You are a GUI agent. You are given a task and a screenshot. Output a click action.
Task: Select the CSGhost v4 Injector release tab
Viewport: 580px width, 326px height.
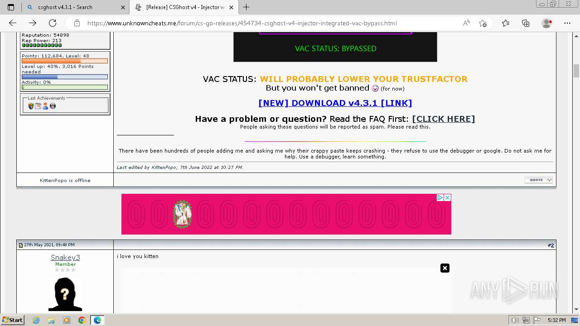click(184, 7)
